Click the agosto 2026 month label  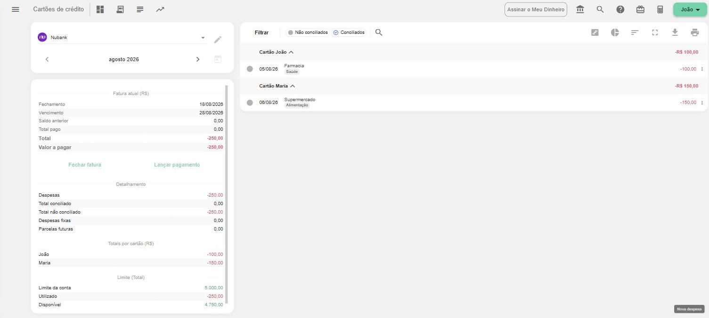click(124, 59)
